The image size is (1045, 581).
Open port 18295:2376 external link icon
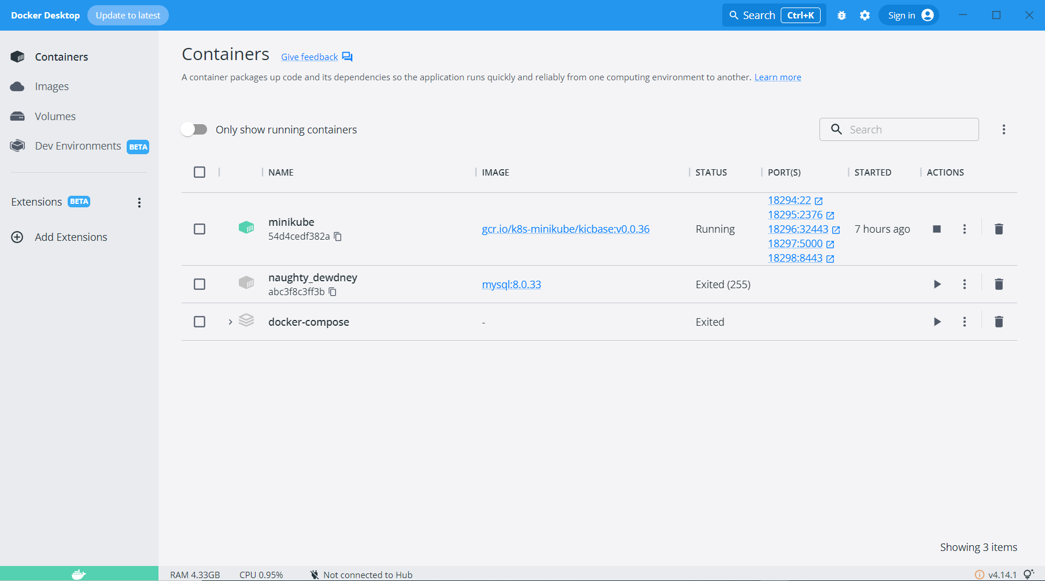coord(830,215)
